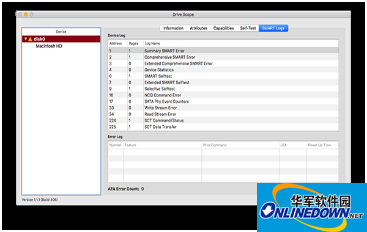The width and height of the screenshot is (367, 232).
Task: Minimize window with the yellow button
Action: click(26, 15)
